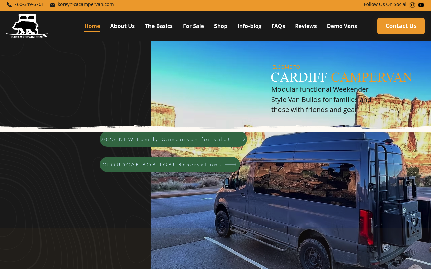View the FAQs page
This screenshot has height=269, width=431.
coord(278,25)
